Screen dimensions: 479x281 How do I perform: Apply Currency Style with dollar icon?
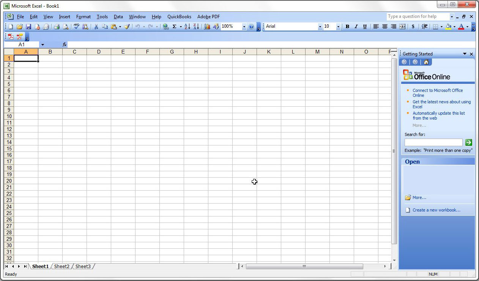pyautogui.click(x=413, y=27)
